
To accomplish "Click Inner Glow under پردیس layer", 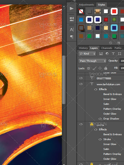I will coord(110,144).
